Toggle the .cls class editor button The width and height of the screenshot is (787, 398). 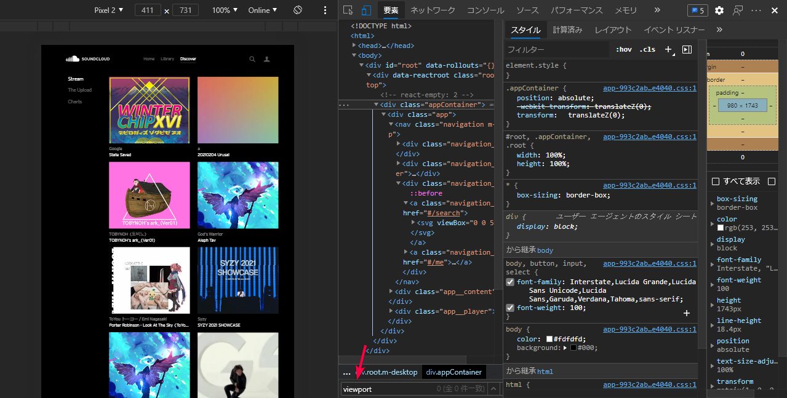point(647,49)
